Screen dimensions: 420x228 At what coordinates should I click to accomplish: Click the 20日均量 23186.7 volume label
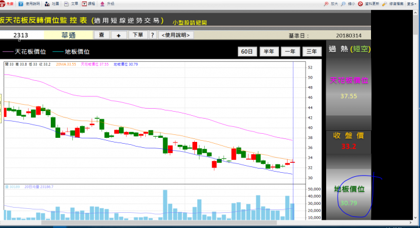pos(39,187)
